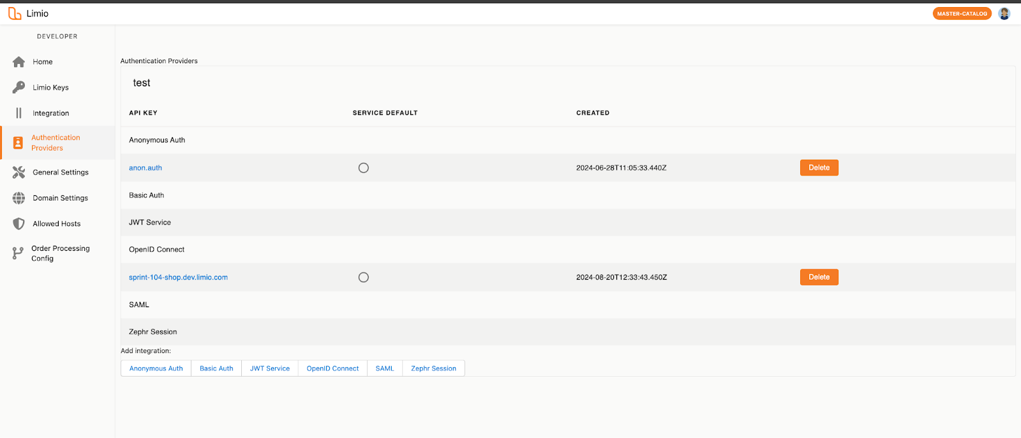Image resolution: width=1021 pixels, height=438 pixels.
Task: Open General Settings wrench icon
Action: pyautogui.click(x=19, y=172)
